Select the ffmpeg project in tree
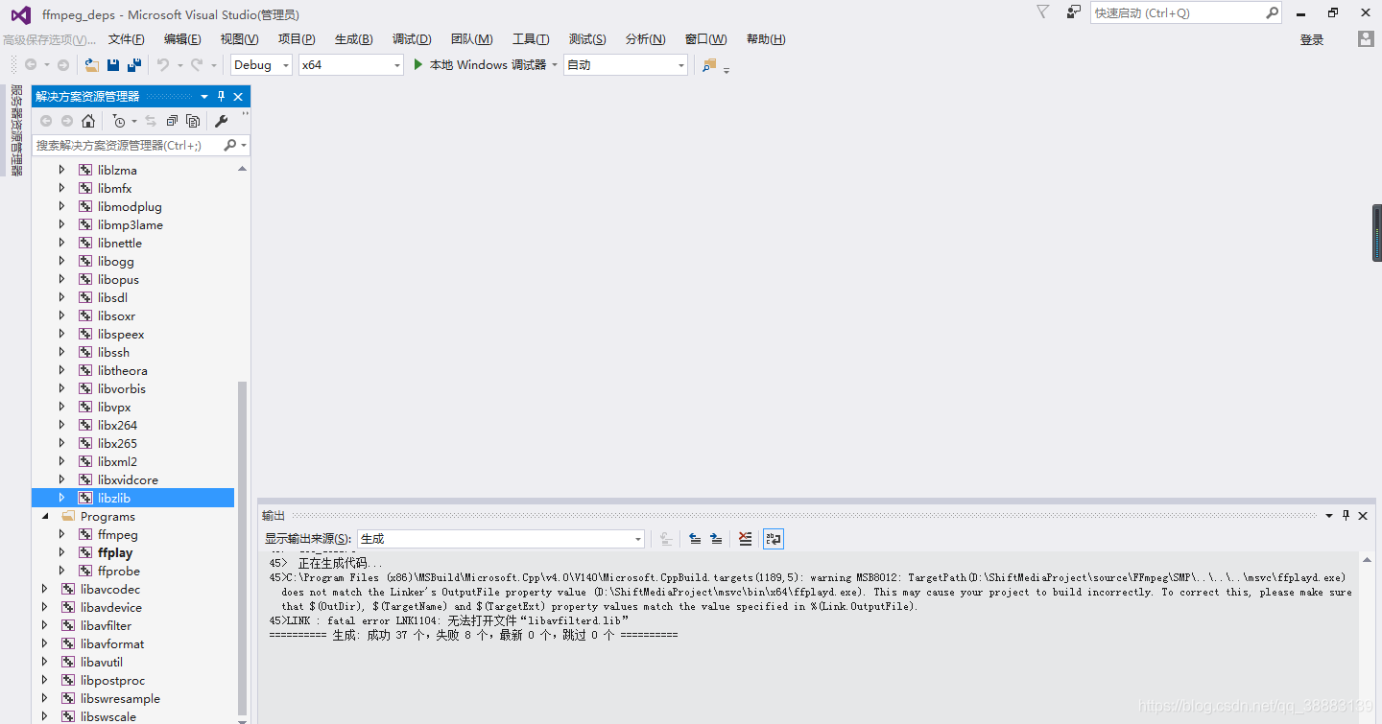 (x=118, y=534)
